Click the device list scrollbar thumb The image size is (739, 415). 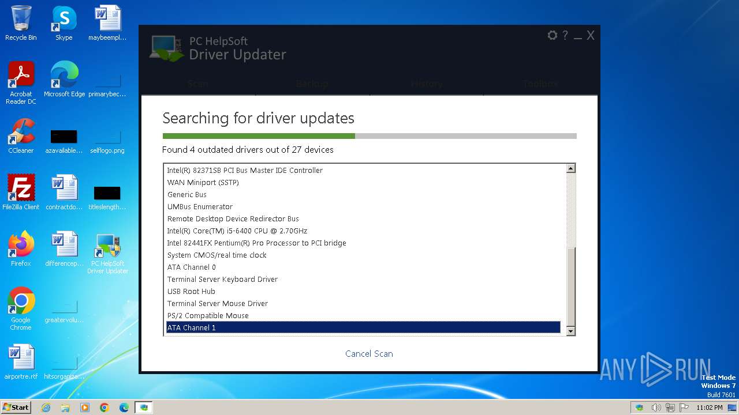(x=571, y=287)
